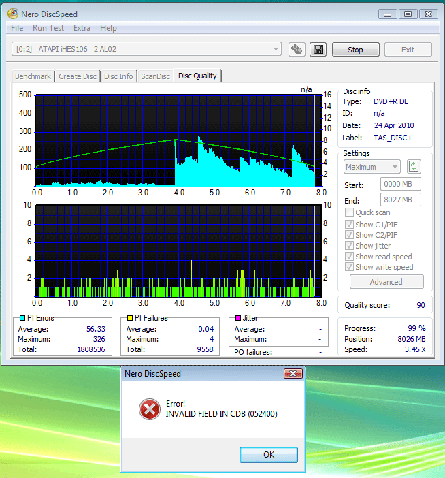Open the options wrench icon
Image resolution: width=445 pixels, height=478 pixels.
coord(297,50)
